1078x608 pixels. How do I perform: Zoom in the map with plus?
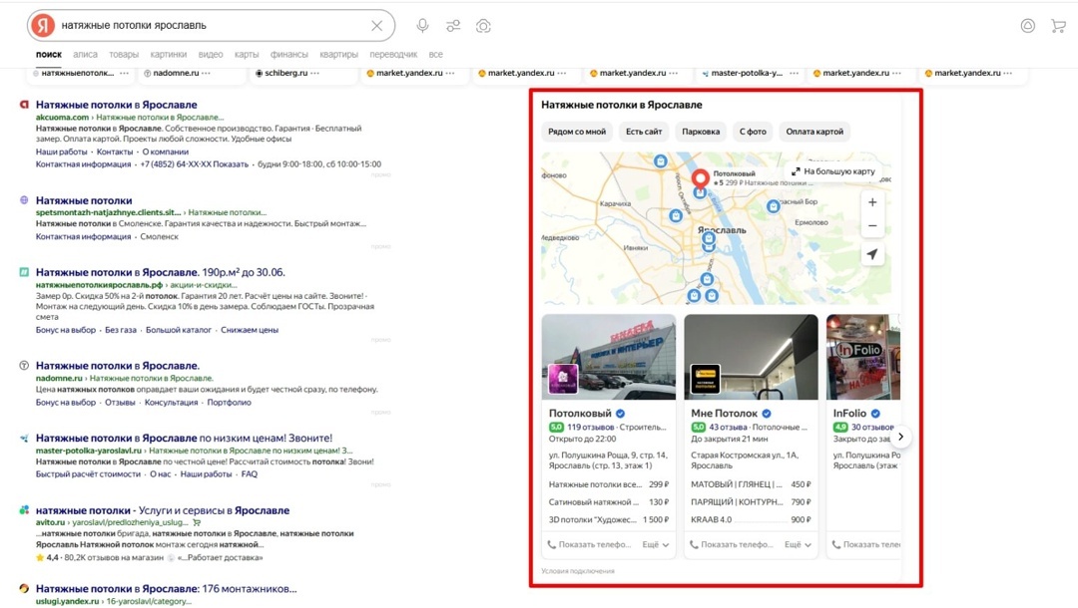pos(871,202)
